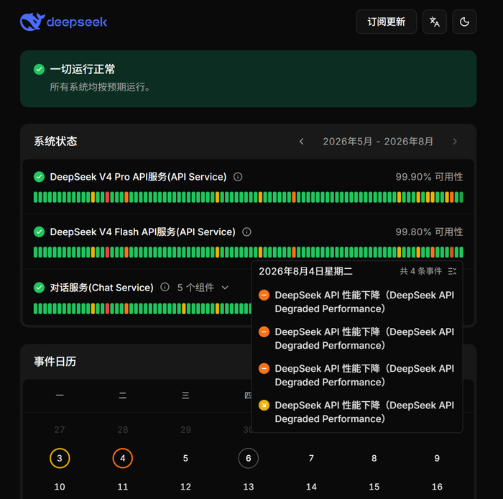Screen dimensions: 503x499
Task: Click the deepseek wordmark text
Action: tap(77, 22)
